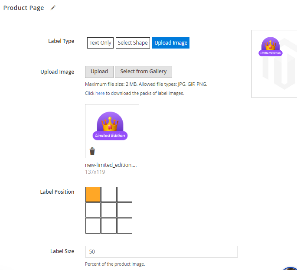Open Select from Gallery
This screenshot has height=270, width=297.
144,72
